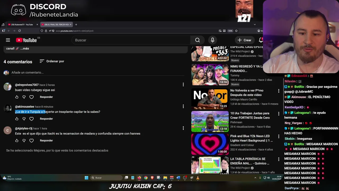Open the Windows Start menu
Screen dimensions: 339x191
point(86,178)
